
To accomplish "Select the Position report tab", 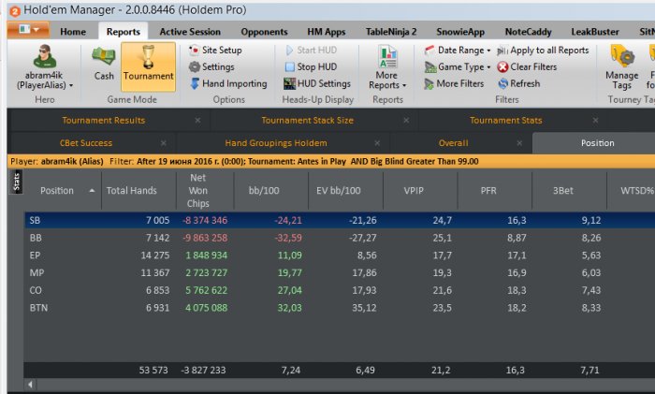I will pyautogui.click(x=597, y=143).
